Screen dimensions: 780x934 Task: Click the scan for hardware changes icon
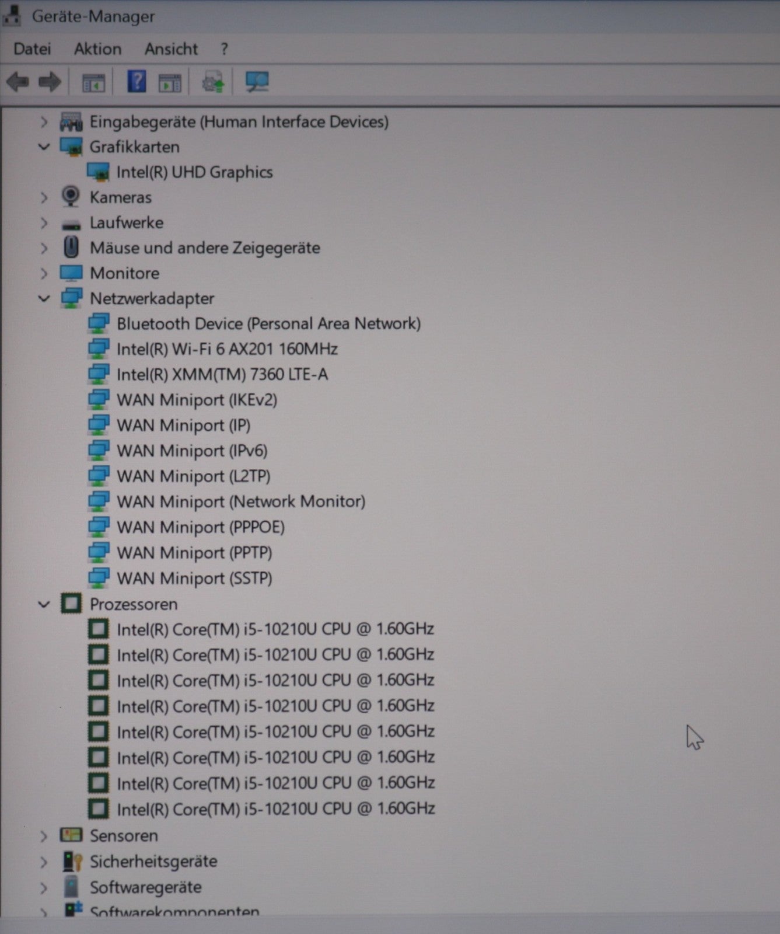click(257, 82)
